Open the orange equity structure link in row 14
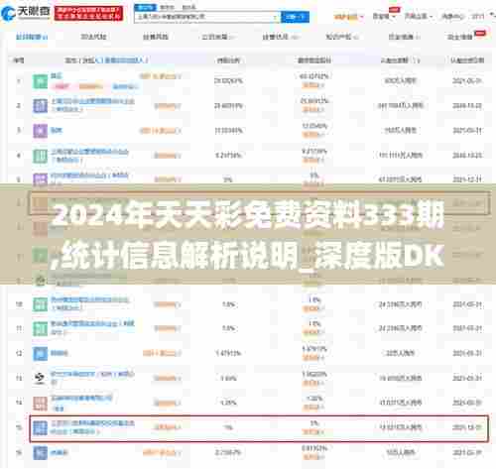The image size is (496, 469). coord(168,403)
